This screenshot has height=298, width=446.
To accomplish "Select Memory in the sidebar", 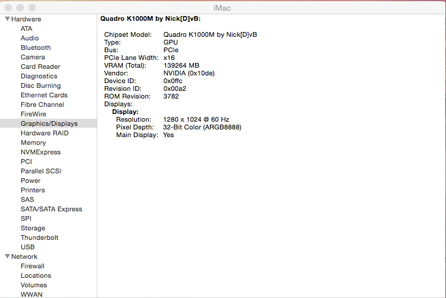I will point(33,142).
